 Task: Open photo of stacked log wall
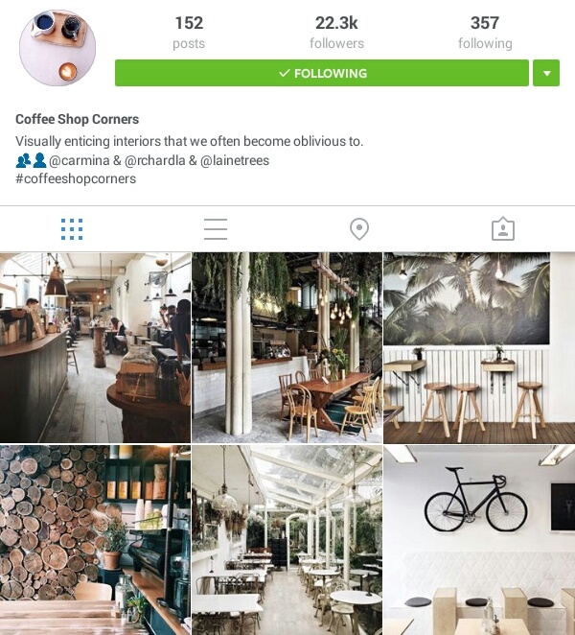click(x=95, y=540)
